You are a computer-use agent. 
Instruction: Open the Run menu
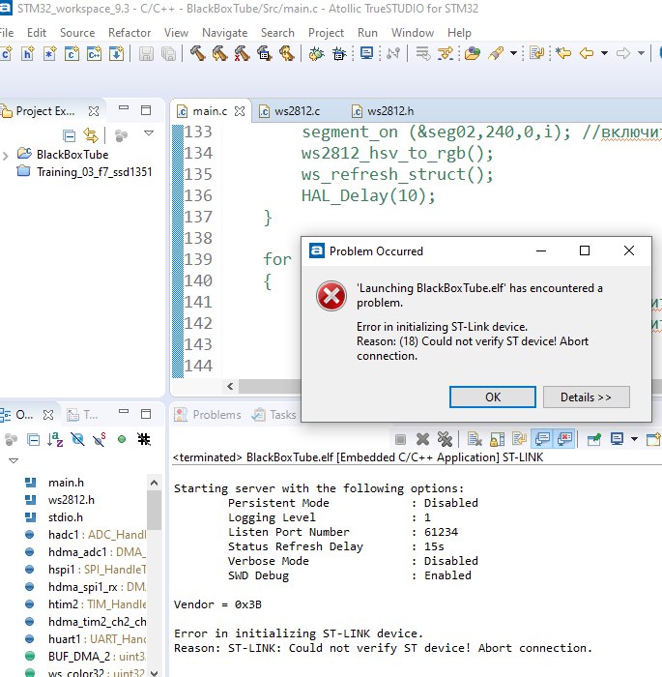(367, 33)
